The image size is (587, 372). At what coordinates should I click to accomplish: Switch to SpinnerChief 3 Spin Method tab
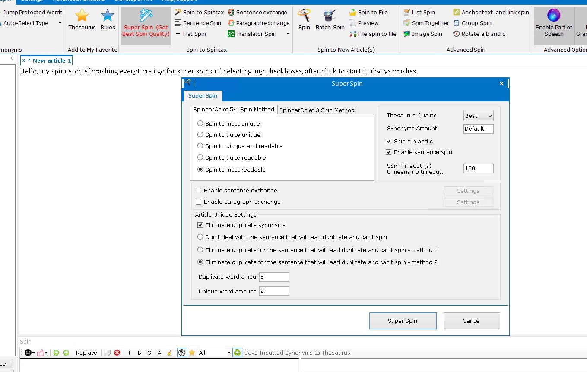[317, 110]
